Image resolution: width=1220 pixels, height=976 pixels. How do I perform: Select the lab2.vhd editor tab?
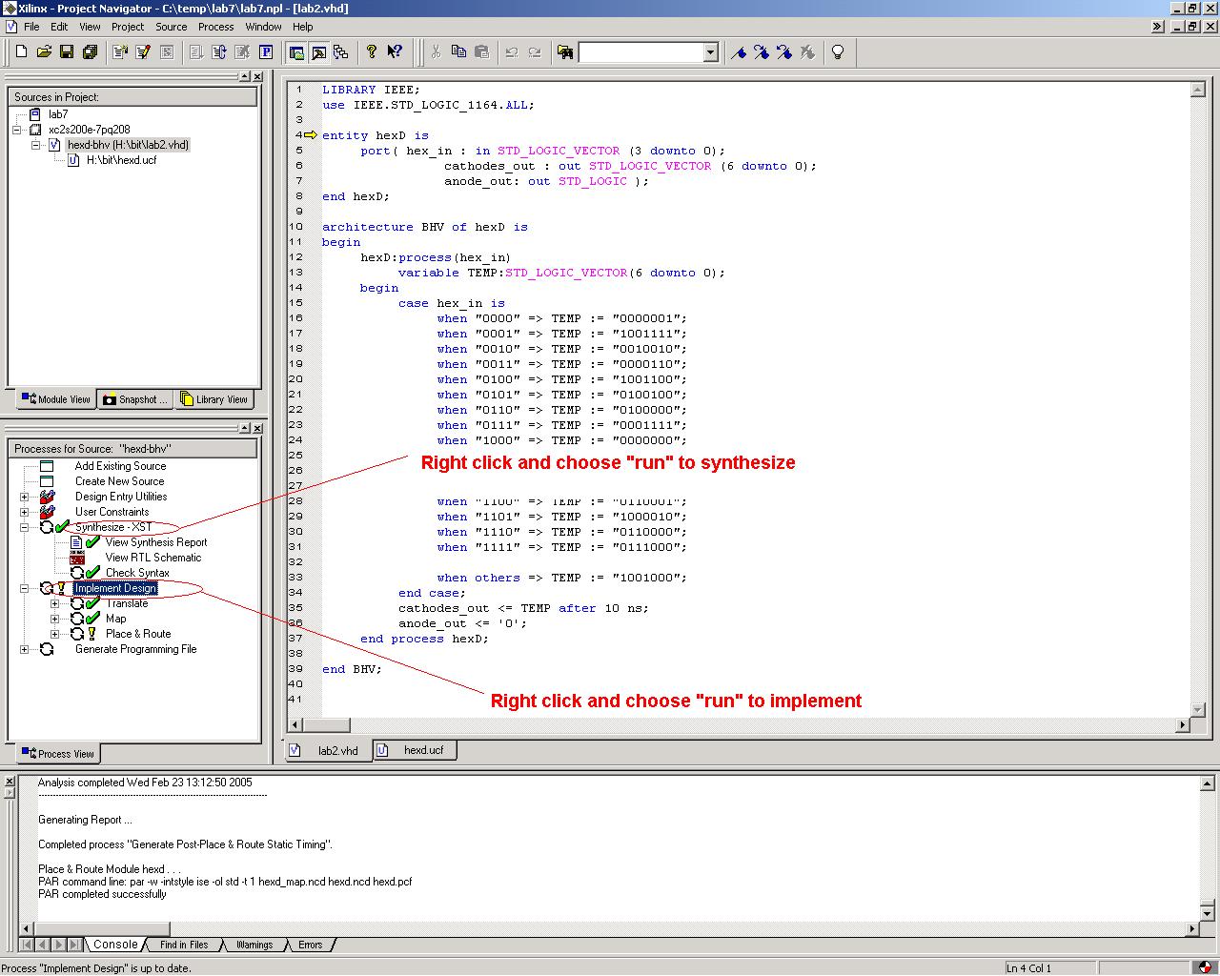(x=328, y=750)
